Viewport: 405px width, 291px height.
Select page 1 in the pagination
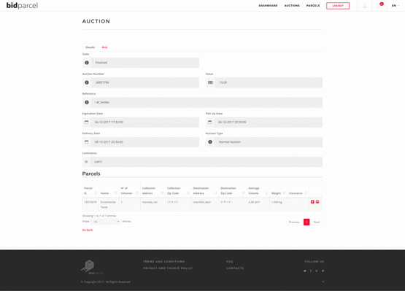(x=306, y=222)
